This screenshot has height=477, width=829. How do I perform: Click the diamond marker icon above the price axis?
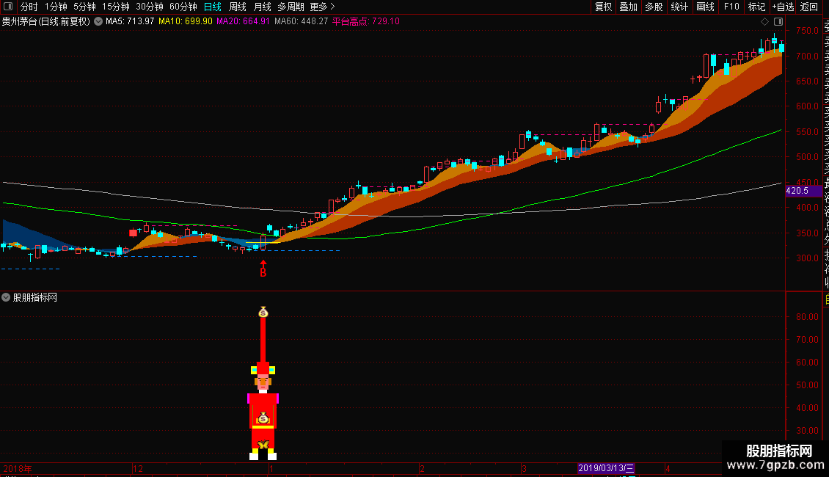click(x=764, y=22)
